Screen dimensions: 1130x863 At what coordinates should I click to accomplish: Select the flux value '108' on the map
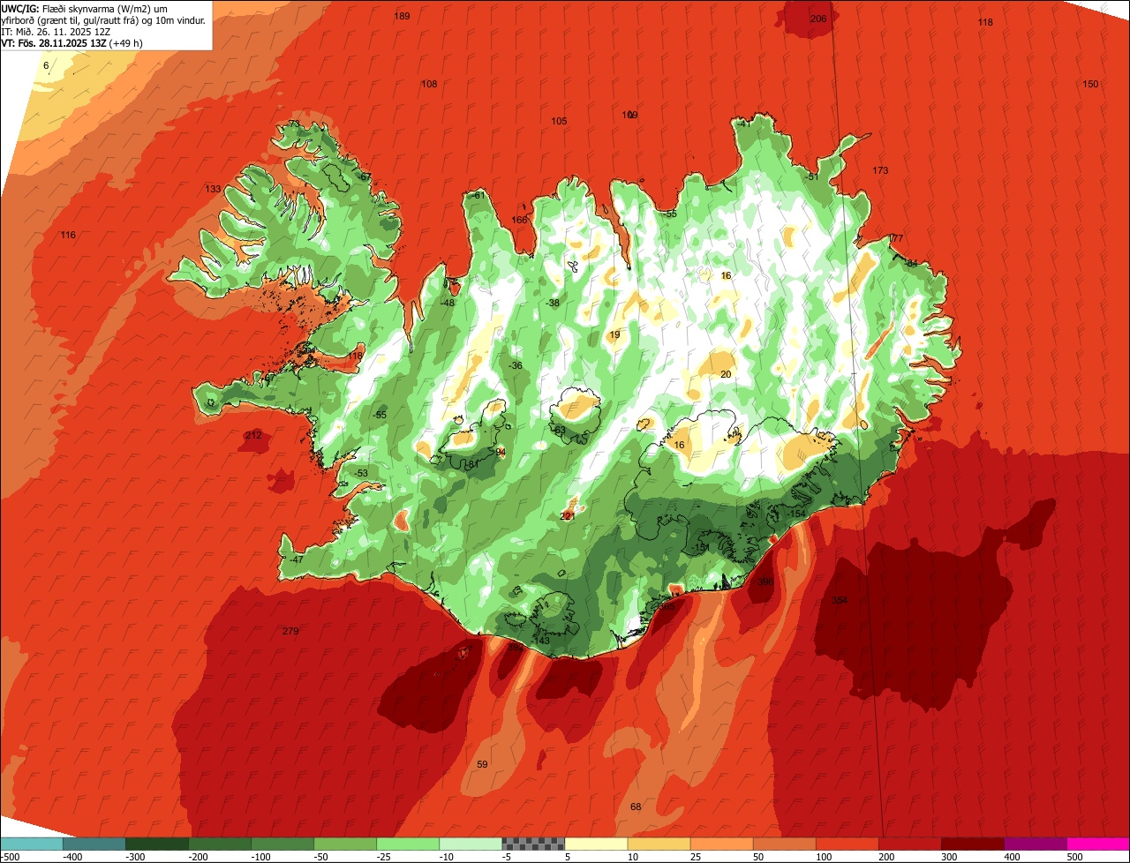click(x=429, y=84)
